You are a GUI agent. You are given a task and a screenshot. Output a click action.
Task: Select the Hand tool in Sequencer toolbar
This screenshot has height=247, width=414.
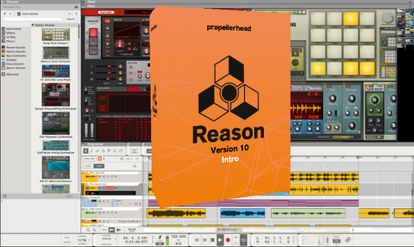(x=121, y=151)
